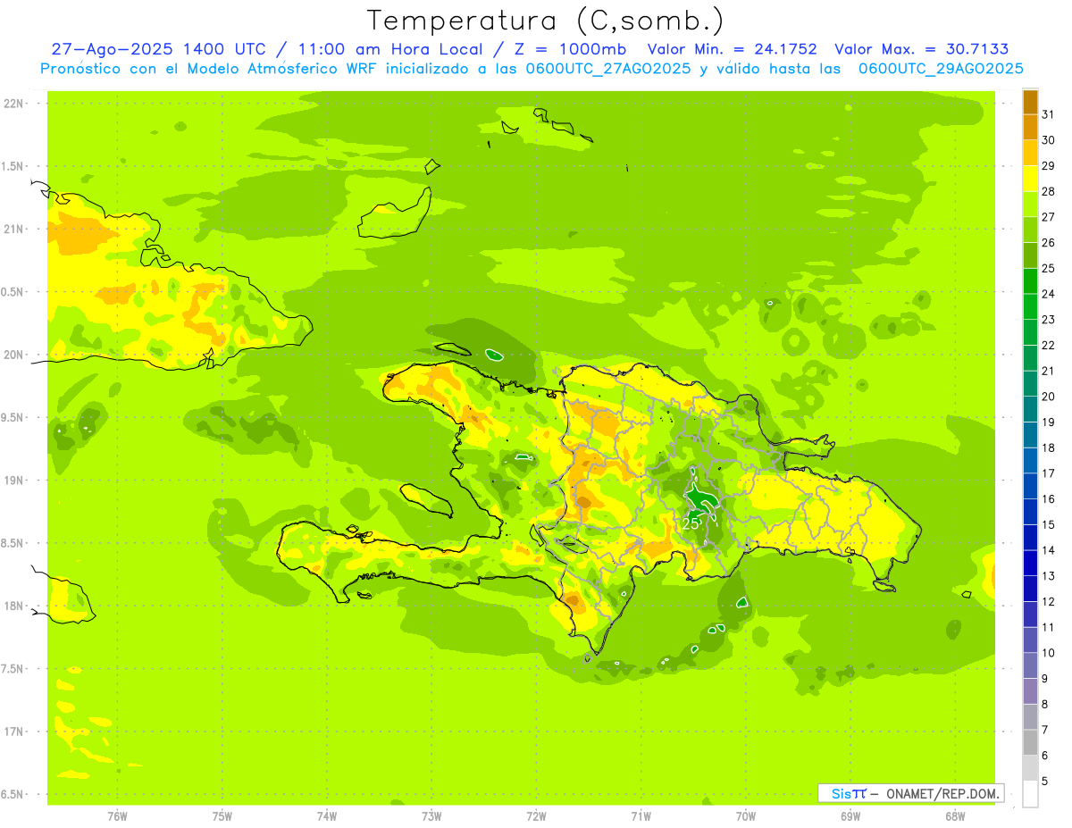Click colorbar value label '29'
The image size is (1072, 828).
click(1049, 165)
